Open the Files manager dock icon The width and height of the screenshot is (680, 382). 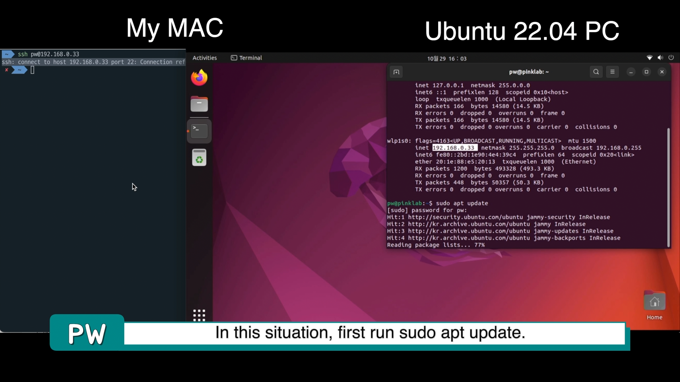tap(199, 104)
